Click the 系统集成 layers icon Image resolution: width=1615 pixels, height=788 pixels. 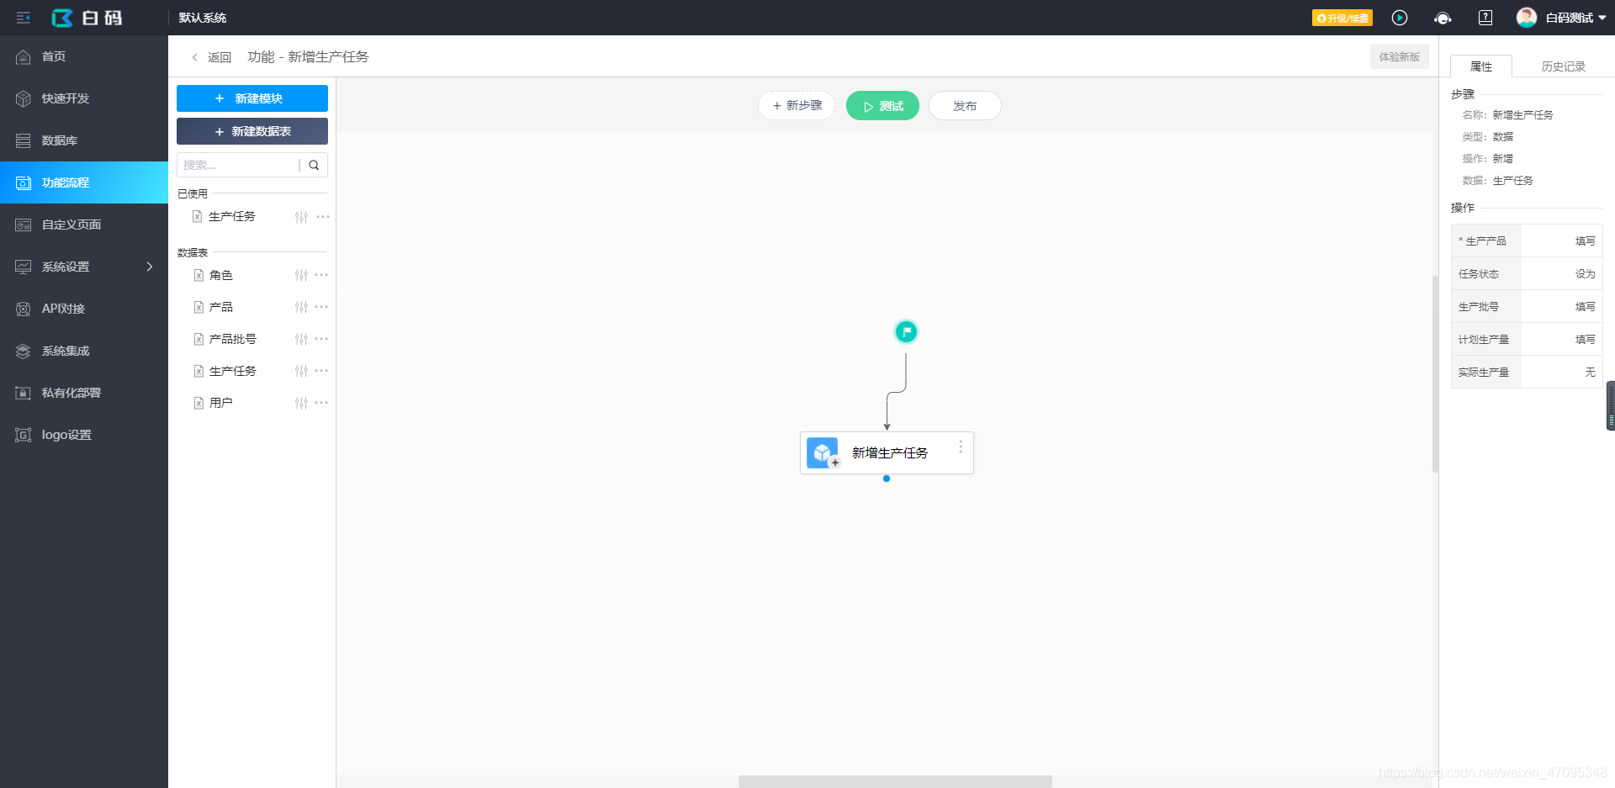[24, 351]
